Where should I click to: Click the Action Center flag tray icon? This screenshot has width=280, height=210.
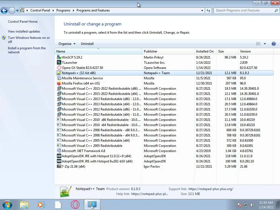[239, 205]
